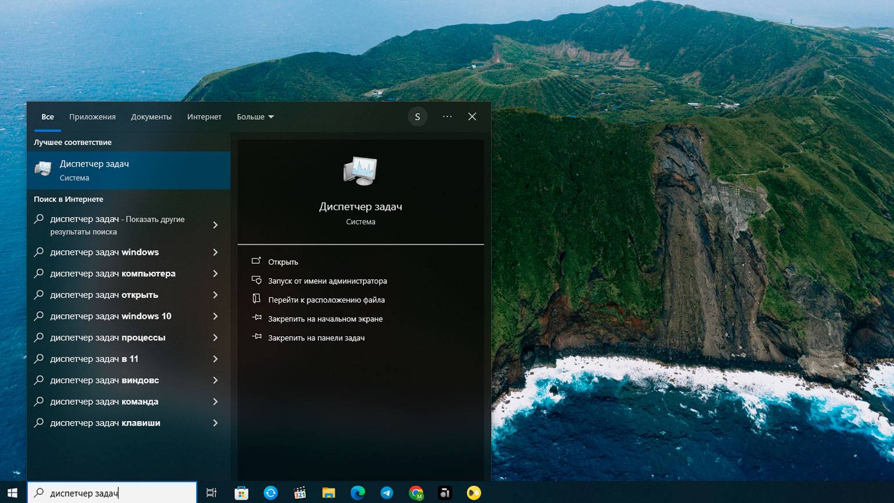This screenshot has height=503, width=894.
Task: Expand the 'диспетчер задач процессы' suggestion arrow
Action: (215, 338)
